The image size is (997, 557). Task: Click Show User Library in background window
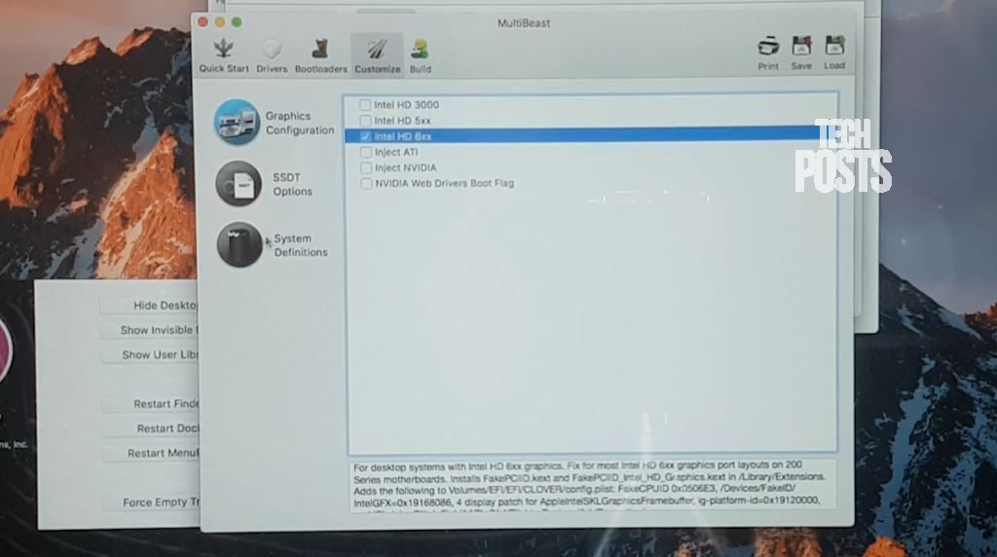tap(151, 354)
